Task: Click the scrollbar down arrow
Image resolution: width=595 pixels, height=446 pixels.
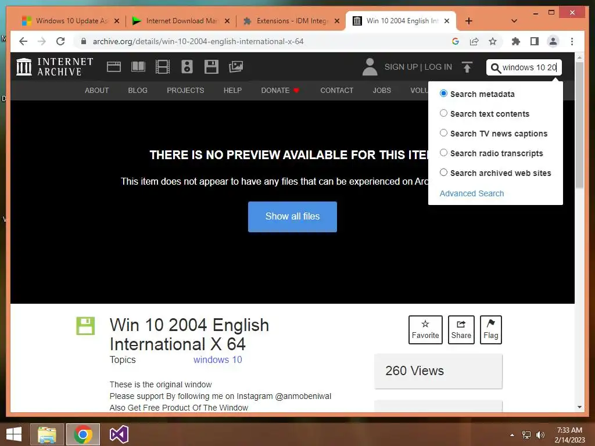Action: click(579, 407)
